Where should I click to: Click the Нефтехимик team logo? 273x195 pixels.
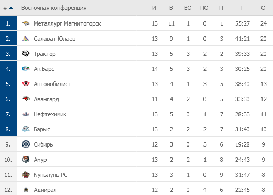point(26,114)
